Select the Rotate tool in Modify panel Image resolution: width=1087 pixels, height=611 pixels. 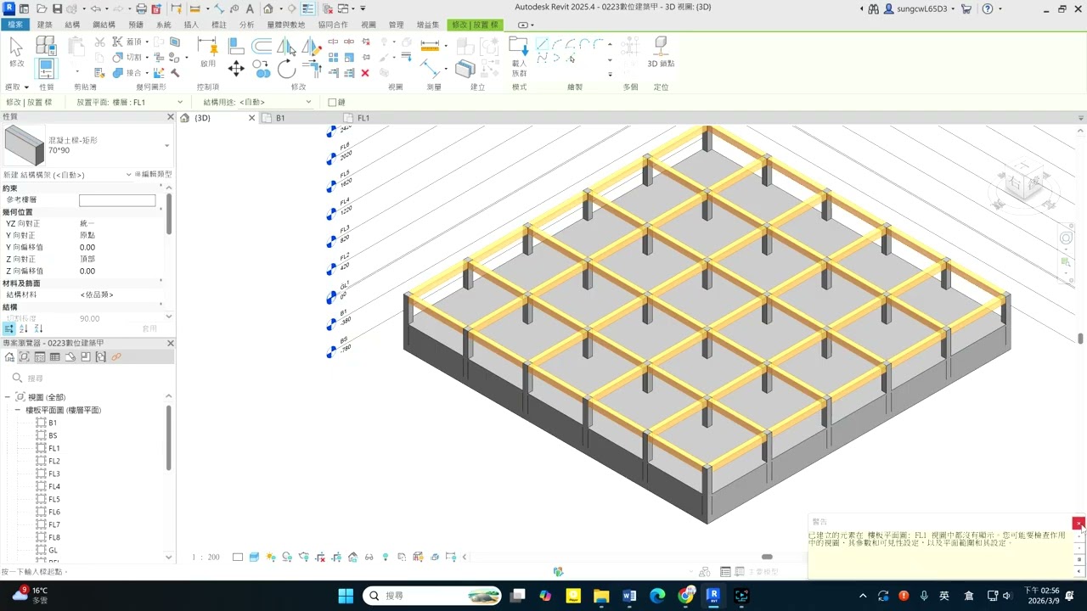coord(286,70)
